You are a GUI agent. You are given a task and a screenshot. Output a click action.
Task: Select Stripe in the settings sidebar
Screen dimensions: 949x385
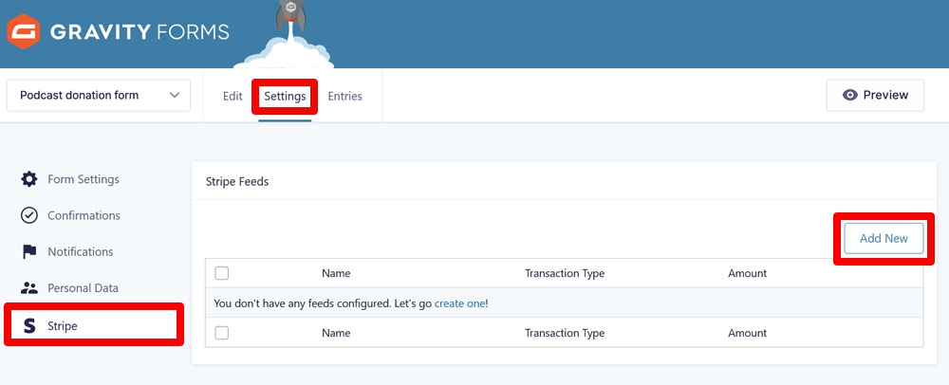(x=94, y=326)
